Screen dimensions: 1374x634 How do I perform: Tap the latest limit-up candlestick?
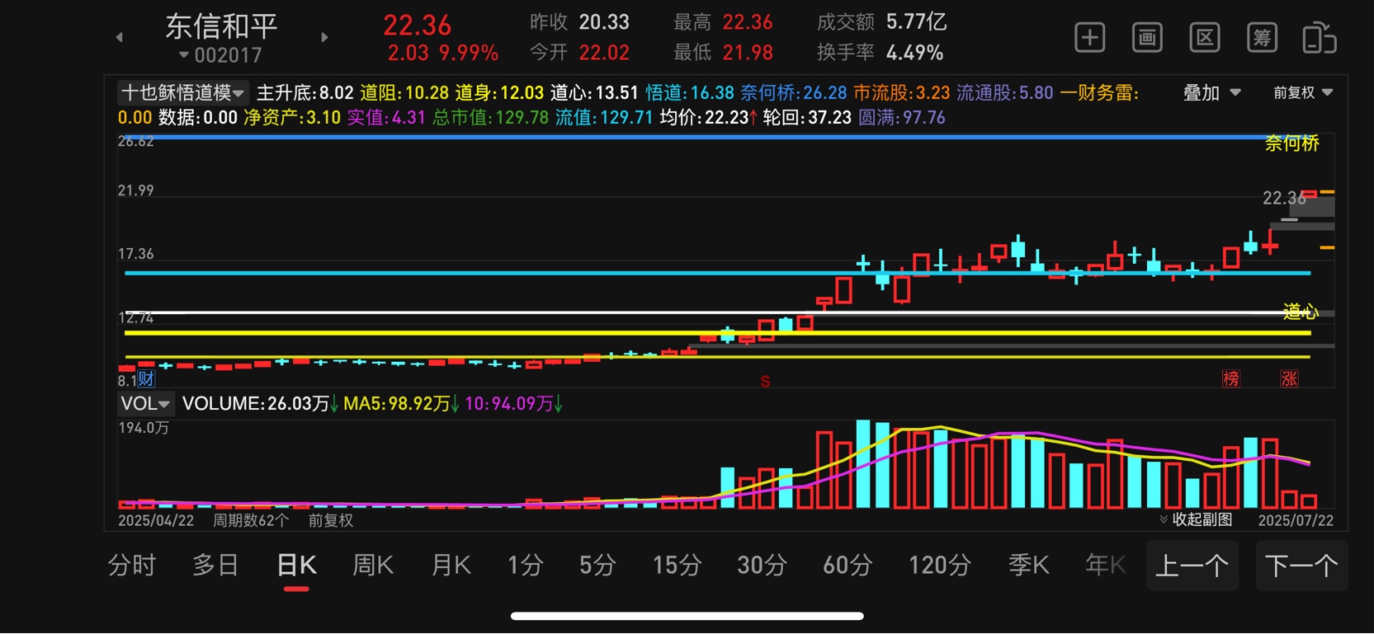[1309, 194]
